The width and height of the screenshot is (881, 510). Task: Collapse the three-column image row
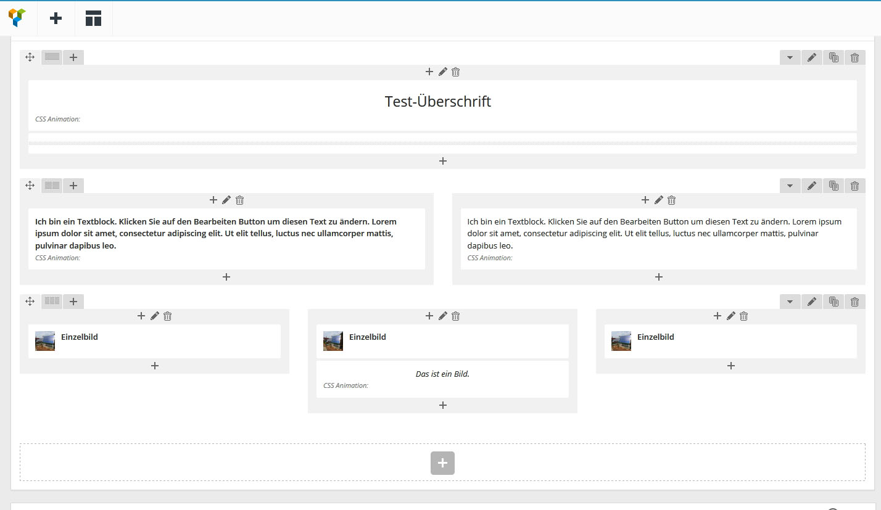[790, 302]
